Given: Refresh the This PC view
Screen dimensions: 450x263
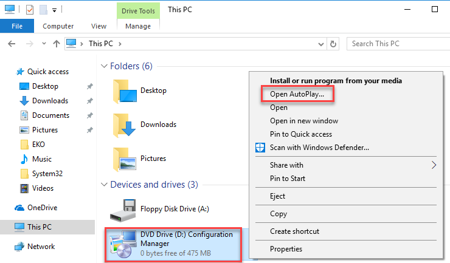Looking at the screenshot, I should click(x=333, y=44).
